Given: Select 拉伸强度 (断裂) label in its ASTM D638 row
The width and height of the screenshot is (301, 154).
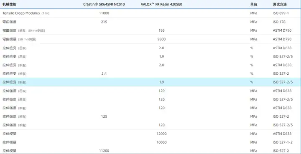Looking at the screenshot, I should 14,108.
